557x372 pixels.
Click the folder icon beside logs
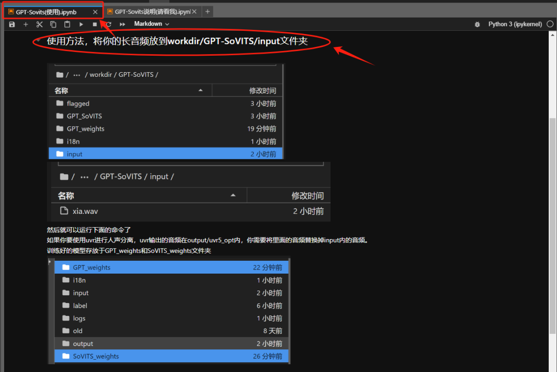point(65,318)
